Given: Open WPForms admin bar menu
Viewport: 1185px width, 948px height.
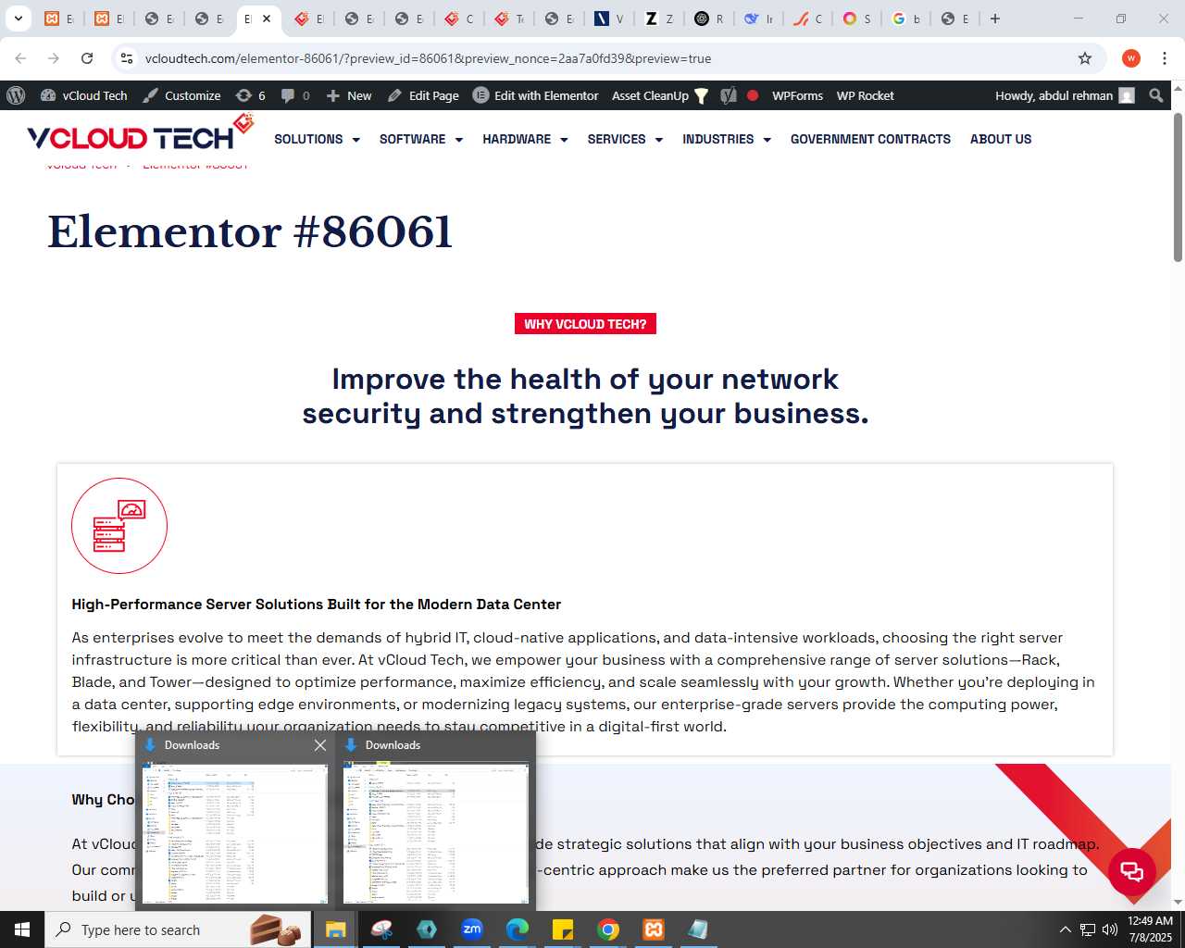Looking at the screenshot, I should [x=797, y=95].
